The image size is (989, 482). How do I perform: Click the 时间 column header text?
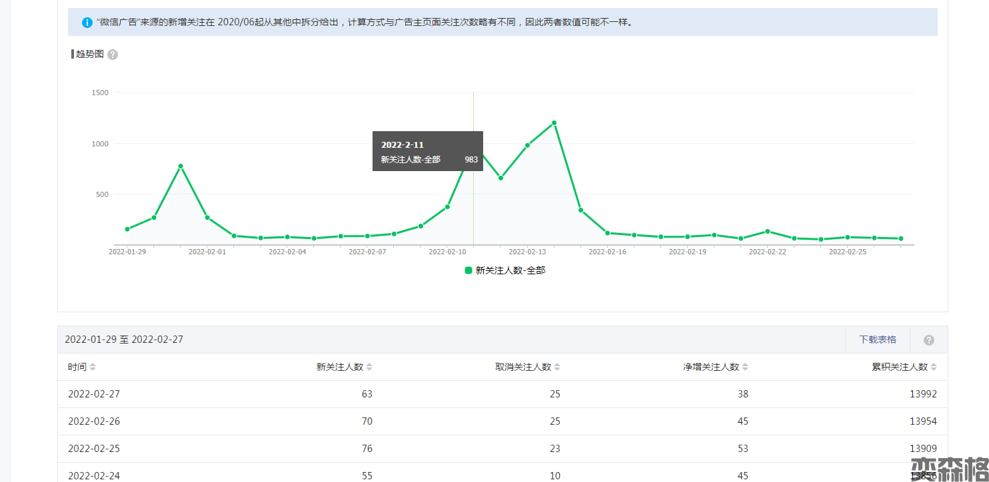[77, 367]
